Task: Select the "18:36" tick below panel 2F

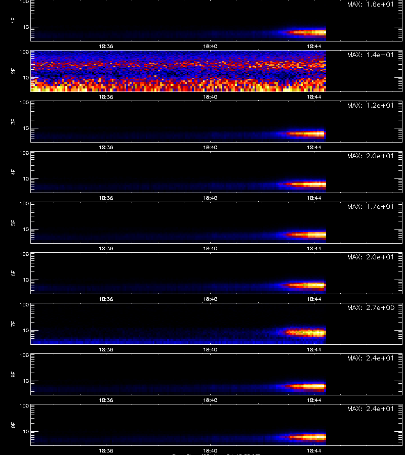Action: [106, 97]
